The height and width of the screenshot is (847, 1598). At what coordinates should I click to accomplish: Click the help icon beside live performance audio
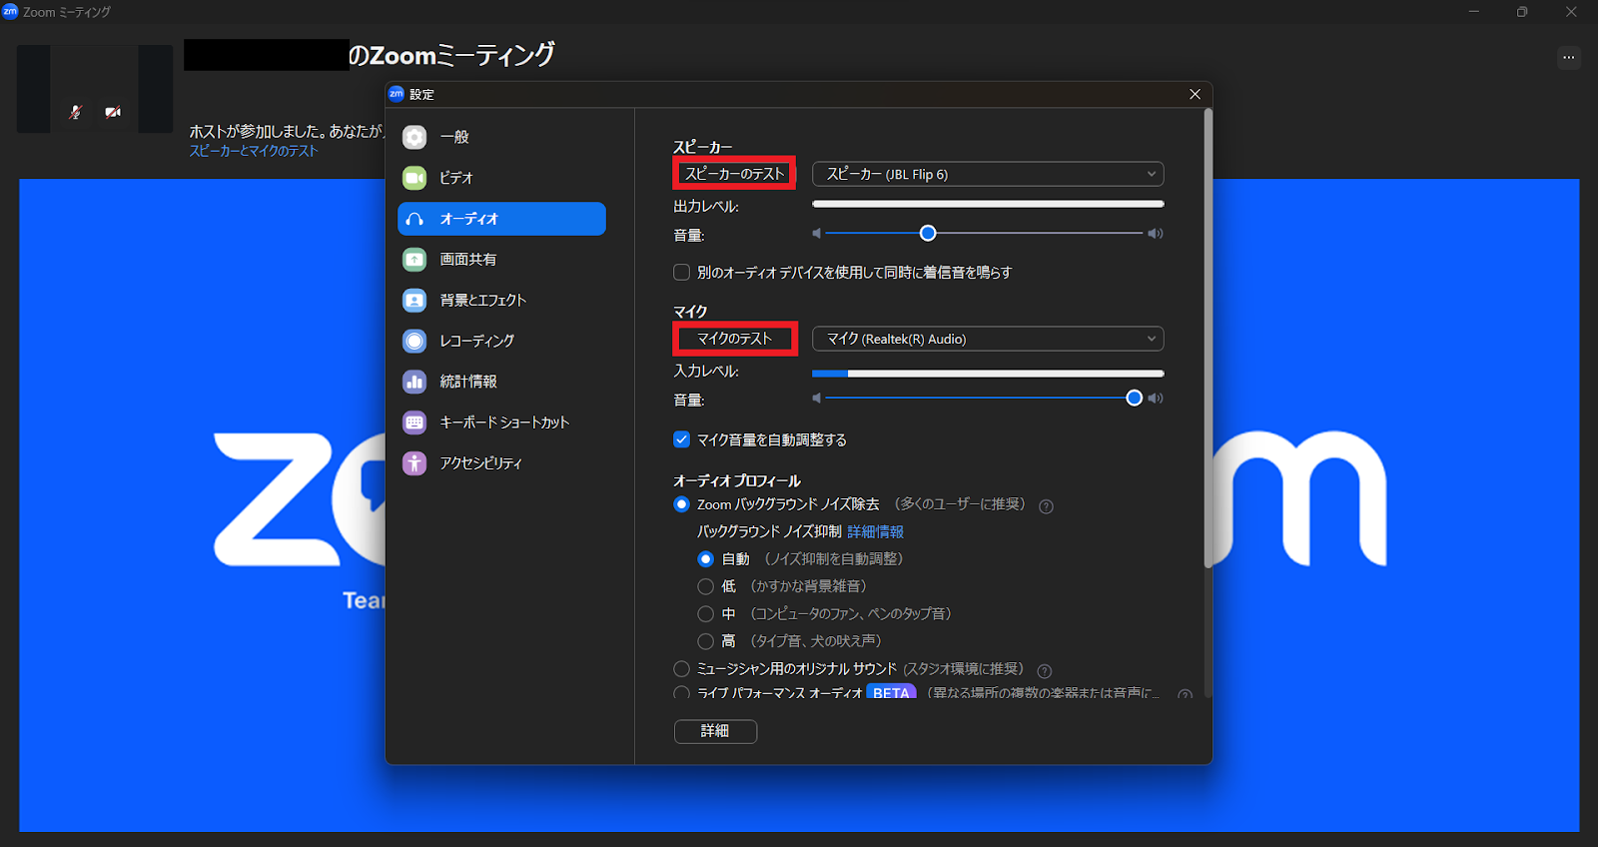[1185, 694]
